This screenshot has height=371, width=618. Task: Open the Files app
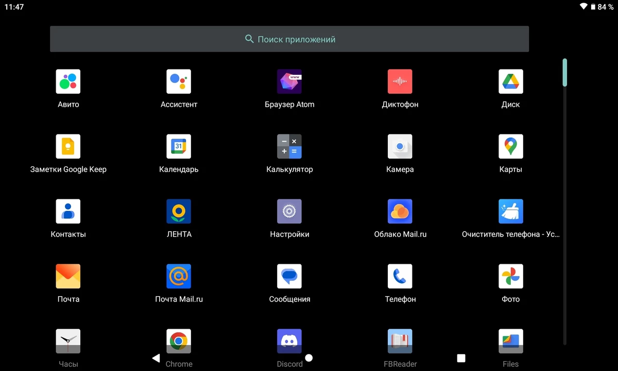point(511,341)
